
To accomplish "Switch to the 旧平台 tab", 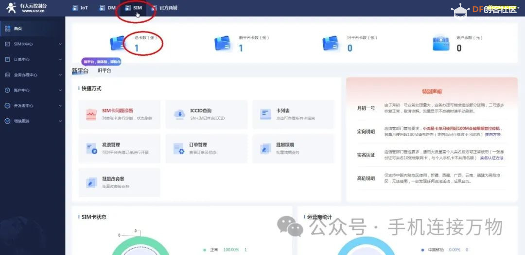I will [x=105, y=71].
